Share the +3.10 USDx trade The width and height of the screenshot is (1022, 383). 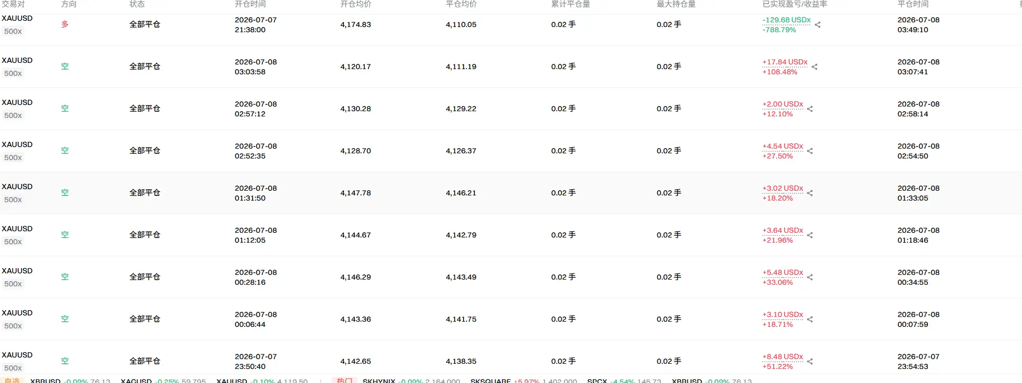click(809, 320)
